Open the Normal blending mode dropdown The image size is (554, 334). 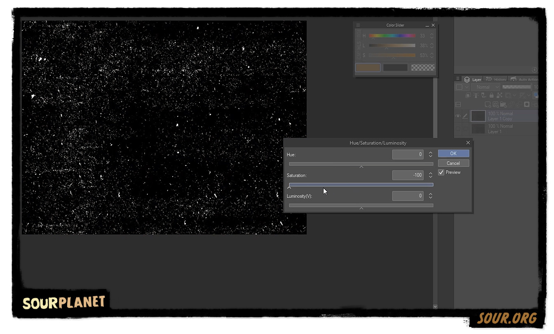pos(485,87)
